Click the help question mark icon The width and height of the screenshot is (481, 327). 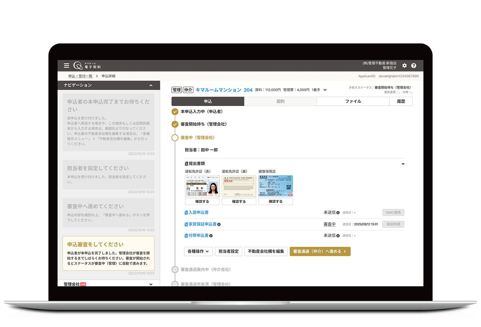[414, 66]
